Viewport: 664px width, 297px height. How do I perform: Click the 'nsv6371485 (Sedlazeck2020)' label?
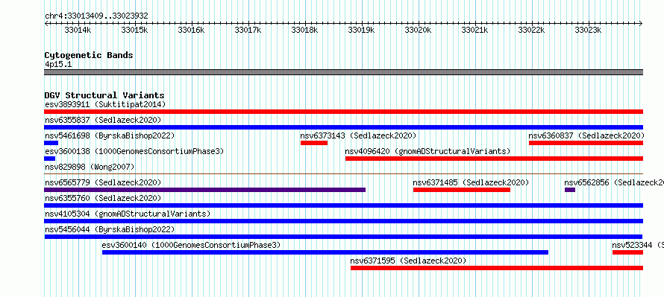pos(472,182)
